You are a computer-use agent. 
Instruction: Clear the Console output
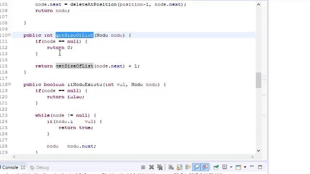(171, 167)
